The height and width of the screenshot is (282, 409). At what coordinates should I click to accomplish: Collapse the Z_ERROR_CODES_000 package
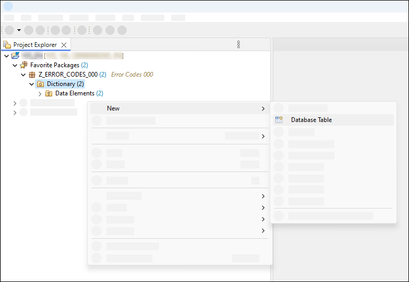pos(23,75)
